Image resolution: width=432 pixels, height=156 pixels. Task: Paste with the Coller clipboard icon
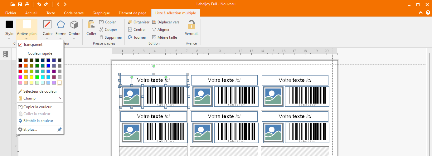91,25
